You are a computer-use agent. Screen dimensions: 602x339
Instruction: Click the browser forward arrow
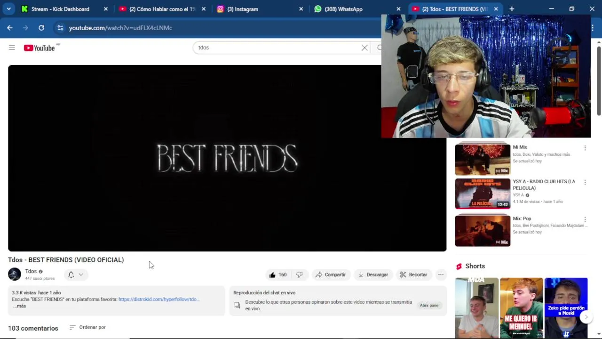(x=26, y=28)
